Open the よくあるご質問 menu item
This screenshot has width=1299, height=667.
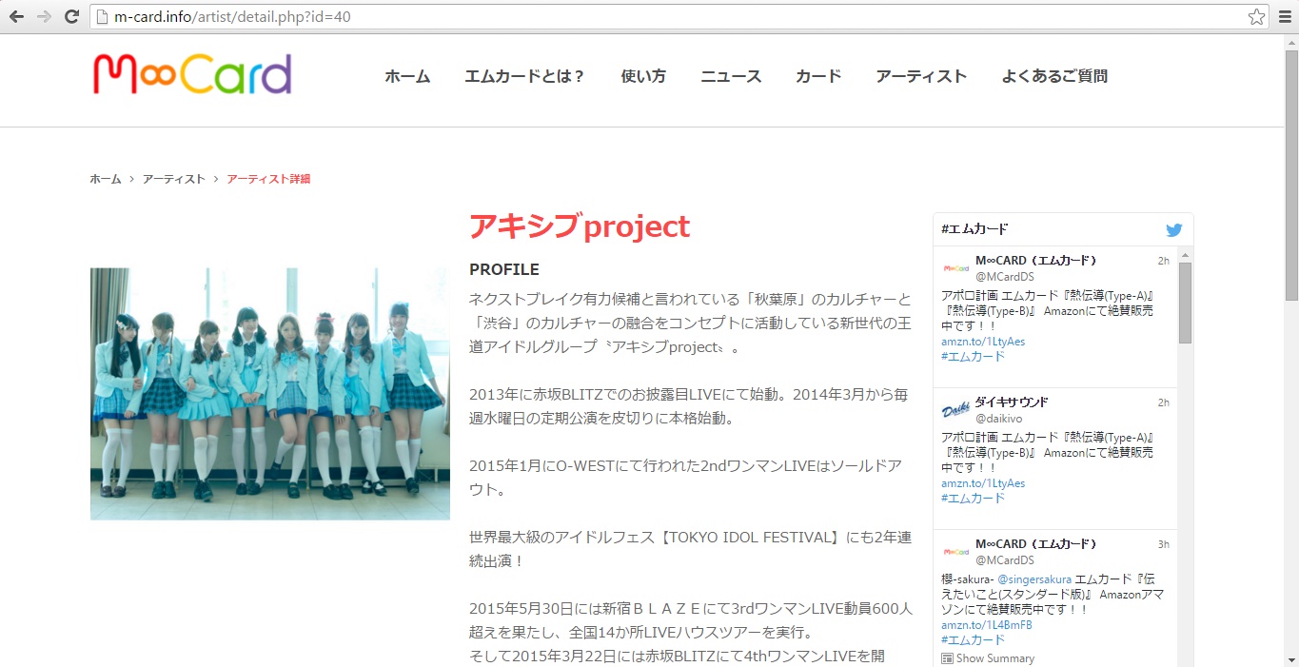coord(1054,76)
